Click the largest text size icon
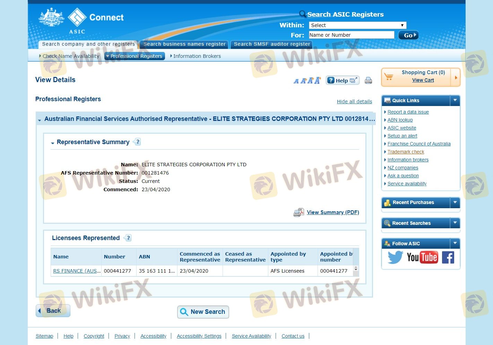Viewport: 493px width, 345px height. coord(318,80)
